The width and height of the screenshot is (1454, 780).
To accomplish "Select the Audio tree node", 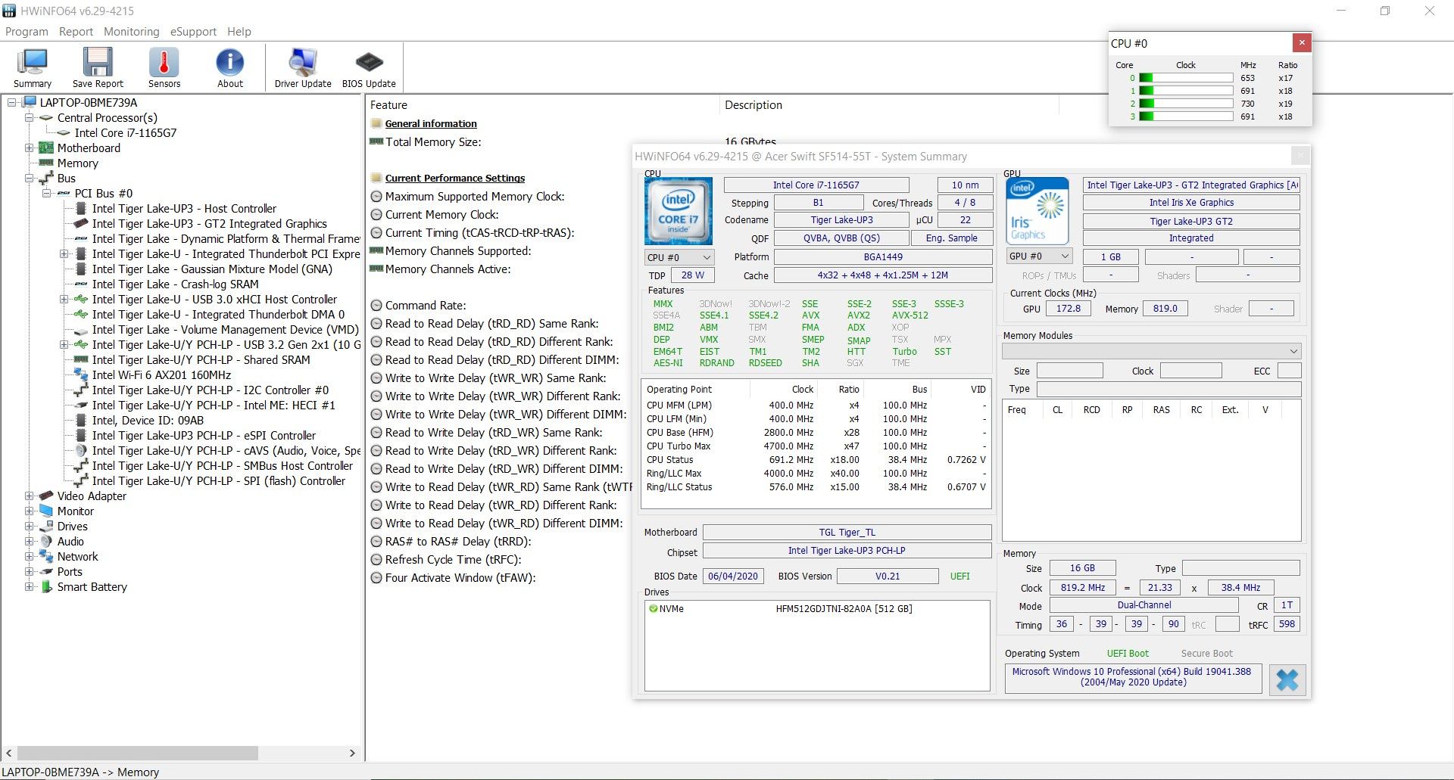I will [x=70, y=542].
